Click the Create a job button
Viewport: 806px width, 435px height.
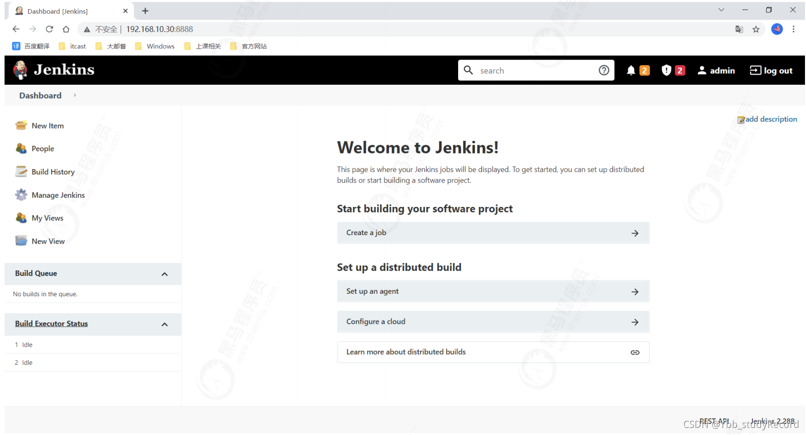point(493,233)
